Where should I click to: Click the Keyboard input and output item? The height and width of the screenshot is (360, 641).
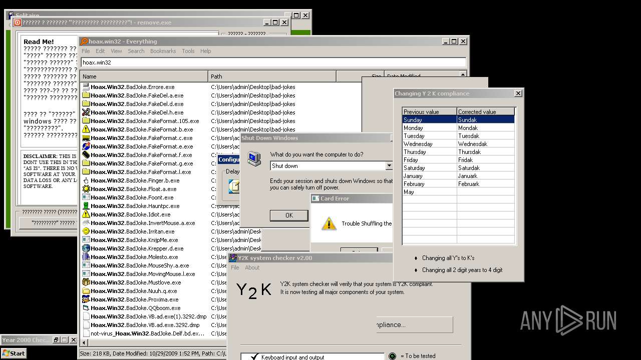click(x=292, y=357)
